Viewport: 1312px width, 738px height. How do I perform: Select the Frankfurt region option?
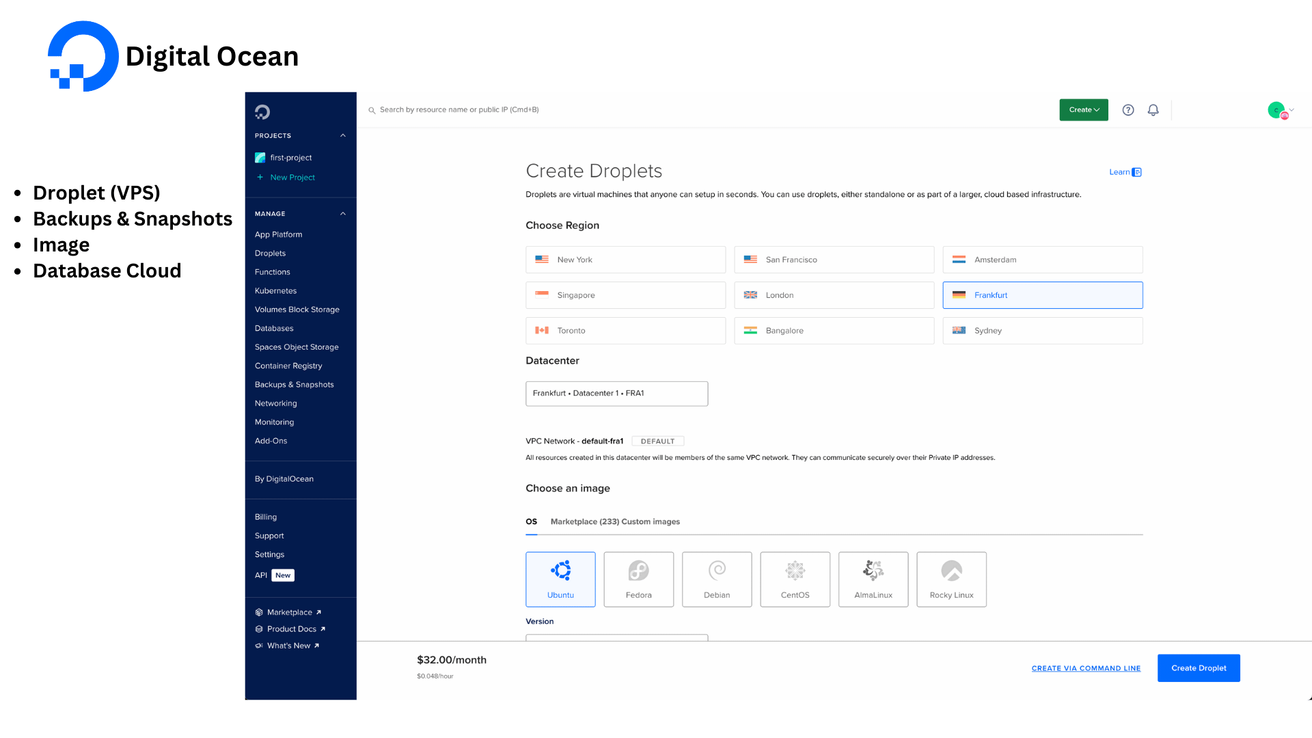point(1042,295)
